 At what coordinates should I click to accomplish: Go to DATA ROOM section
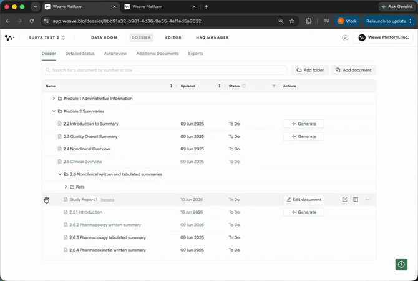(104, 37)
